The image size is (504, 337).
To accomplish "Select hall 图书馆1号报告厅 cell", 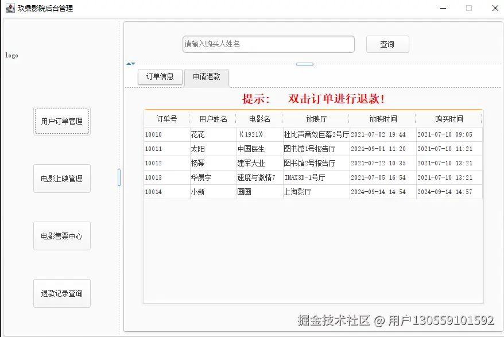I will coord(316,149).
